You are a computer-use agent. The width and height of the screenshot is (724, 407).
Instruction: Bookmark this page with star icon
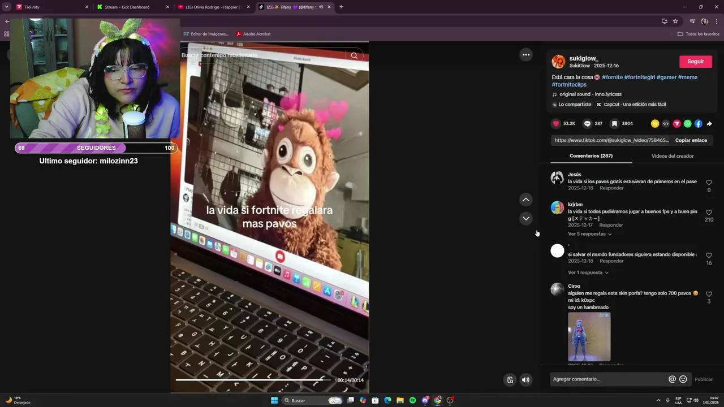(675, 21)
